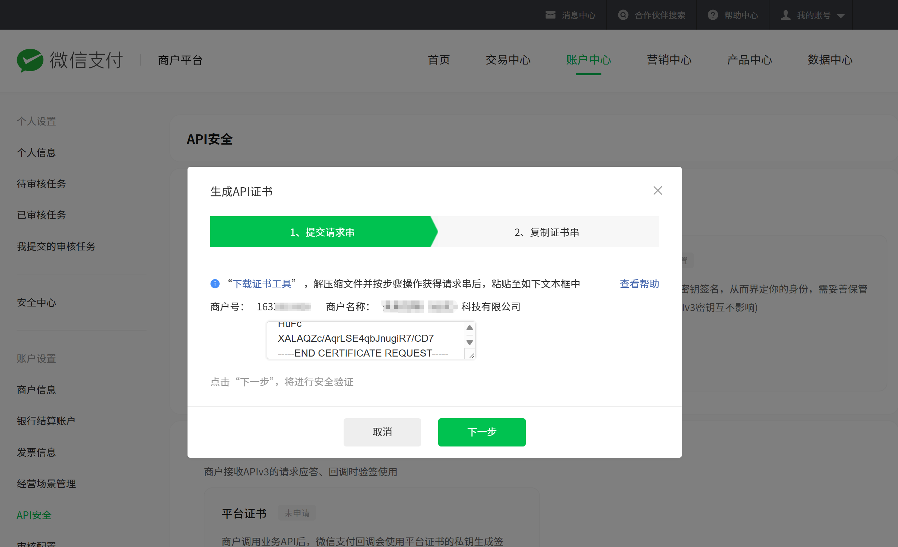This screenshot has width=898, height=547.
Task: Open the 下载证书工具 link
Action: (262, 284)
